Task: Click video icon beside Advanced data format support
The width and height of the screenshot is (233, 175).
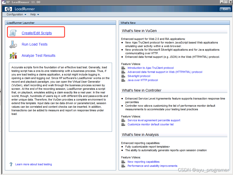Action: pyautogui.click(x=123, y=72)
